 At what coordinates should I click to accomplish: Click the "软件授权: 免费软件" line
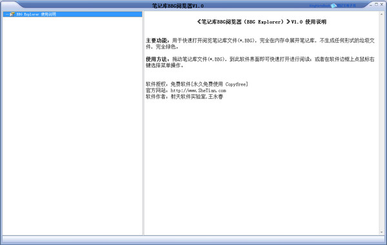(197, 84)
